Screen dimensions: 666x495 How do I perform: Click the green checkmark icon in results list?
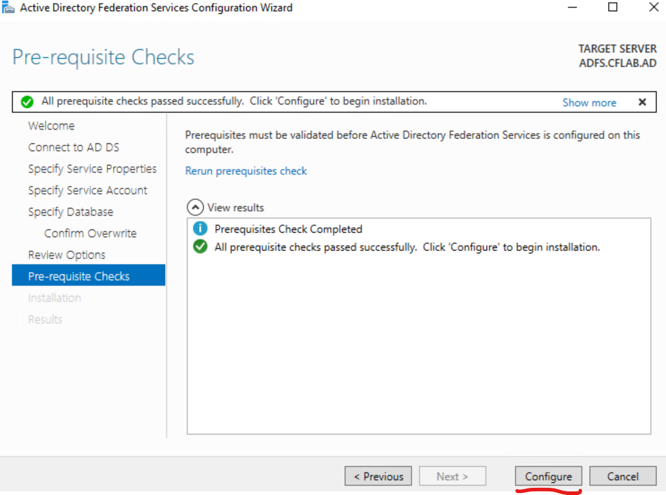pos(200,246)
